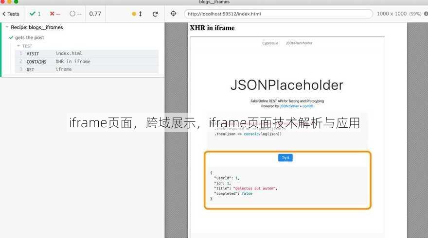
Task: Open the viewport info icon
Action: point(426,14)
